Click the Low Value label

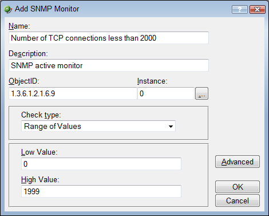(x=39, y=152)
